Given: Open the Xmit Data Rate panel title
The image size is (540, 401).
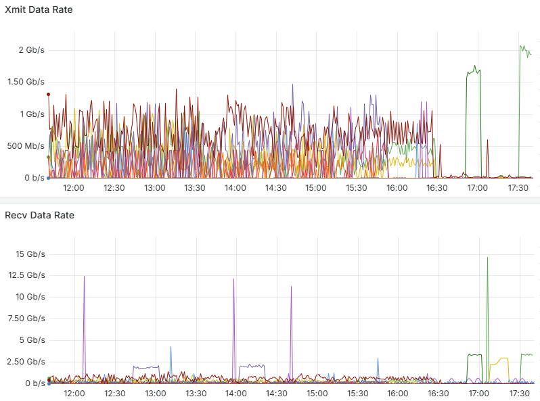Looking at the screenshot, I should pos(39,9).
